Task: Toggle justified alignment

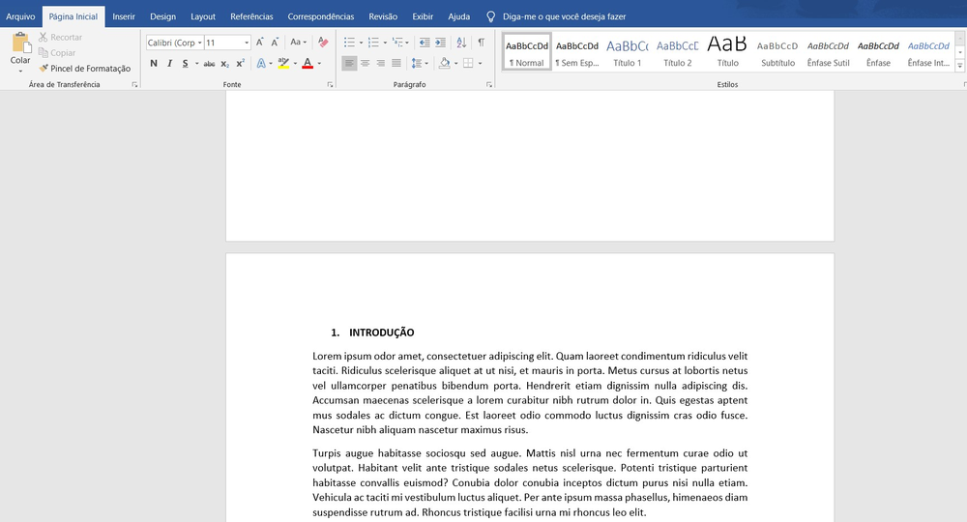Action: coord(396,63)
